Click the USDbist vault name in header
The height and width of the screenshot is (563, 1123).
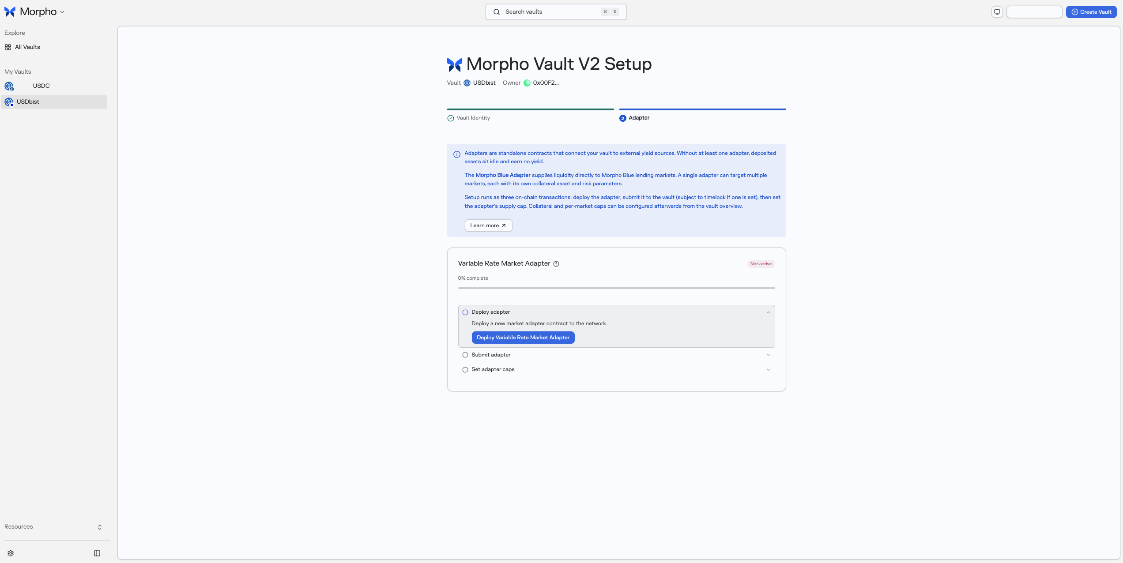tap(484, 83)
